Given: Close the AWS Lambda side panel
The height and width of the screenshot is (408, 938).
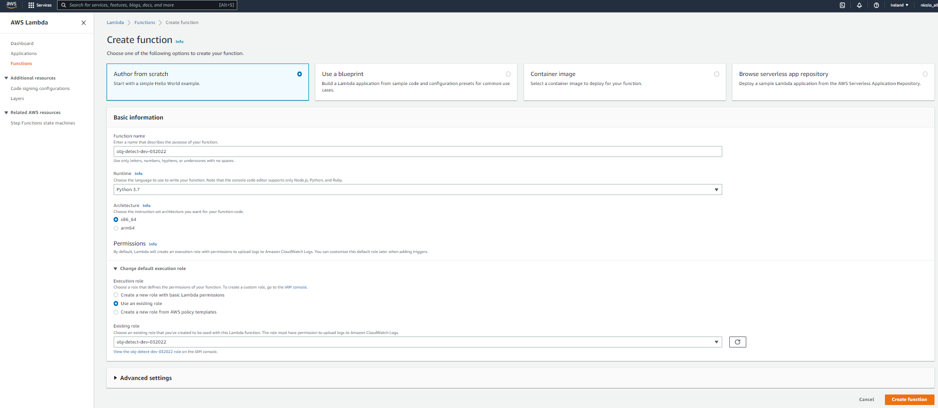Looking at the screenshot, I should coord(84,22).
